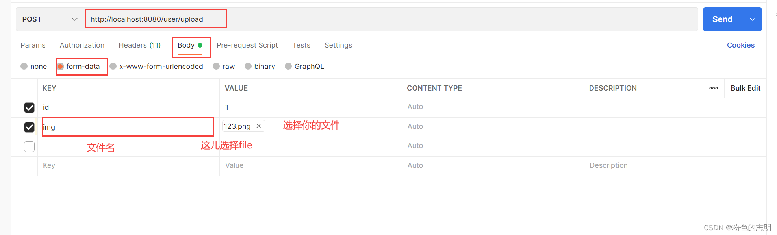Select the binary body radio button
The width and height of the screenshot is (777, 235).
coord(248,66)
